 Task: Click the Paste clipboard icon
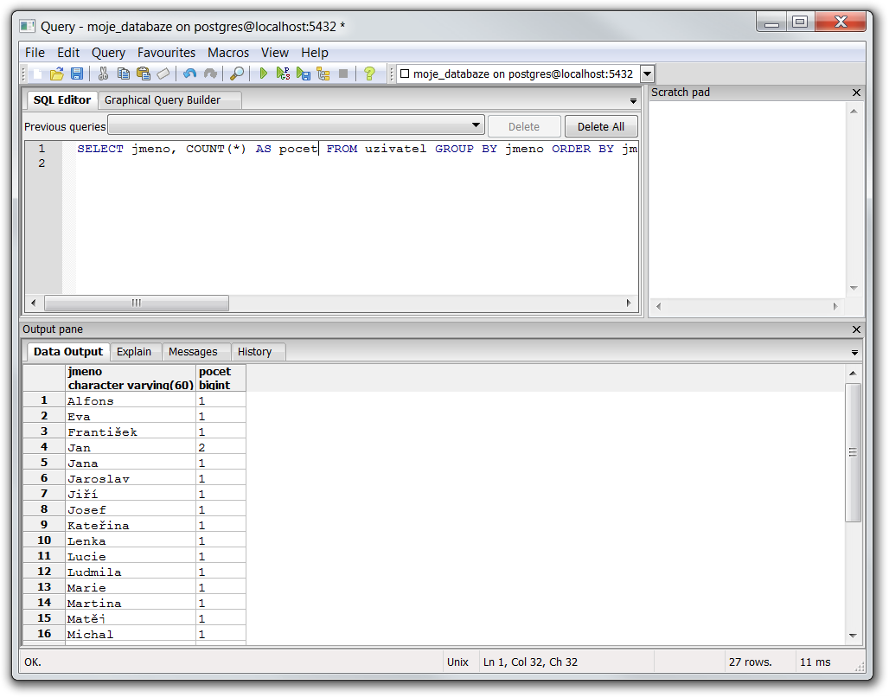pos(143,74)
